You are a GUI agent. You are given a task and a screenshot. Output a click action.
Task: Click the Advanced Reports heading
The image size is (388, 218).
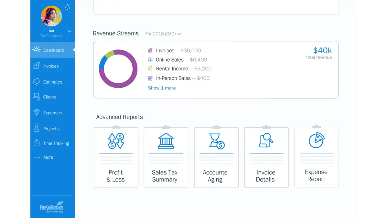click(119, 117)
